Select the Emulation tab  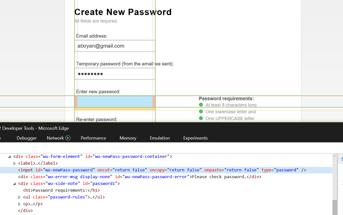coord(159,138)
